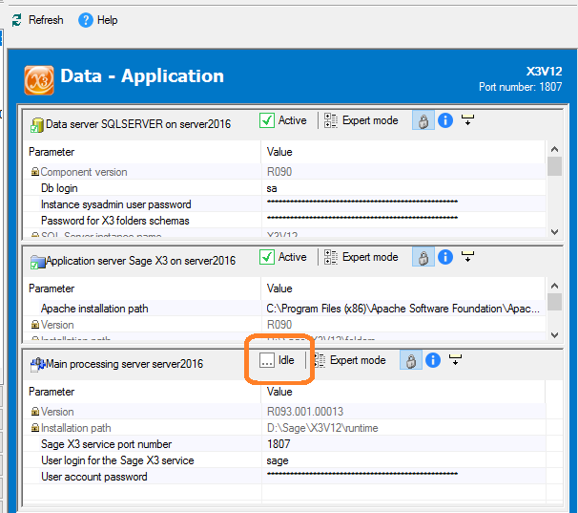Click the Data server SQLSERVER database icon
Image resolution: width=578 pixels, height=513 pixels.
37,124
